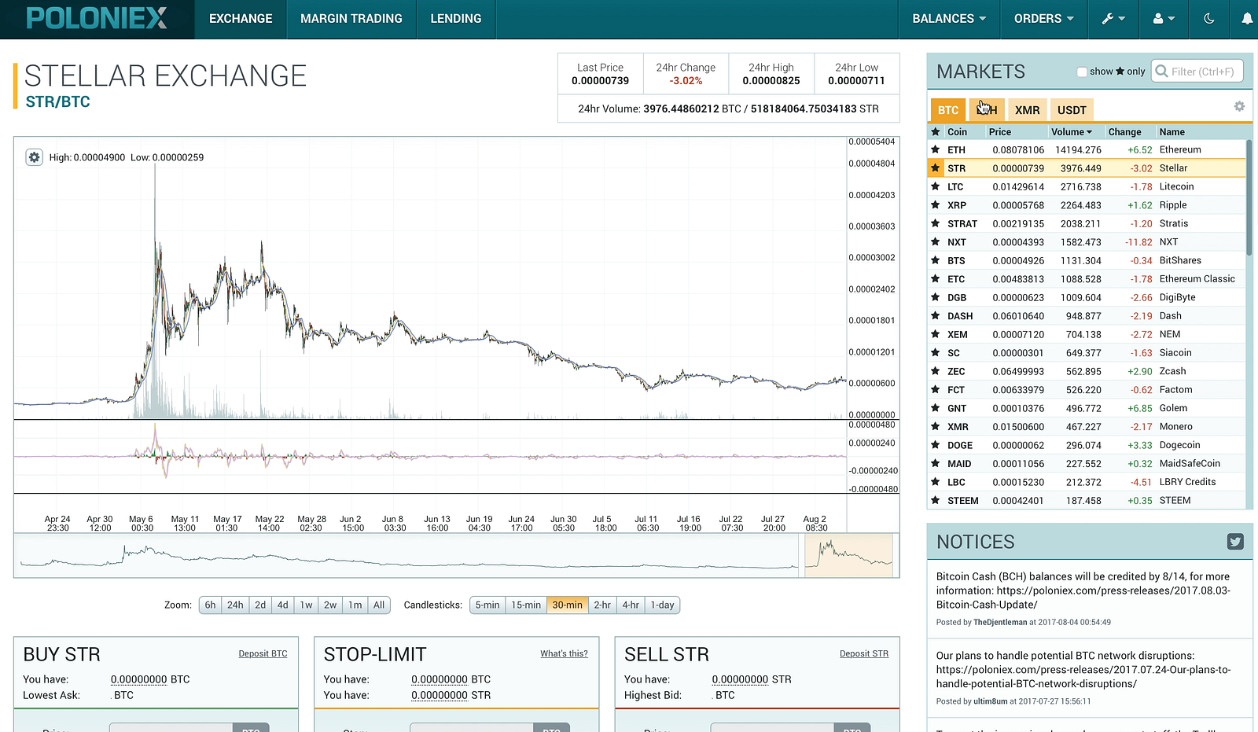Go to the Lending page
The width and height of the screenshot is (1258, 732).
point(456,19)
